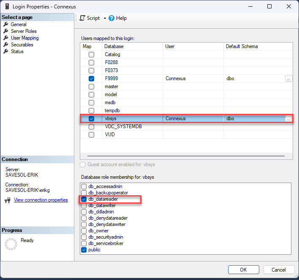
Task: Check the Map box for master database
Action: [x=91, y=86]
